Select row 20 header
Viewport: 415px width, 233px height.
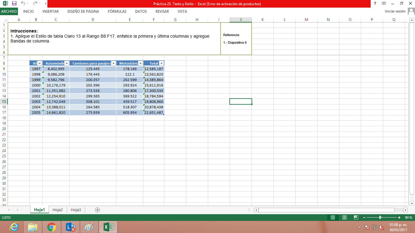[4, 129]
